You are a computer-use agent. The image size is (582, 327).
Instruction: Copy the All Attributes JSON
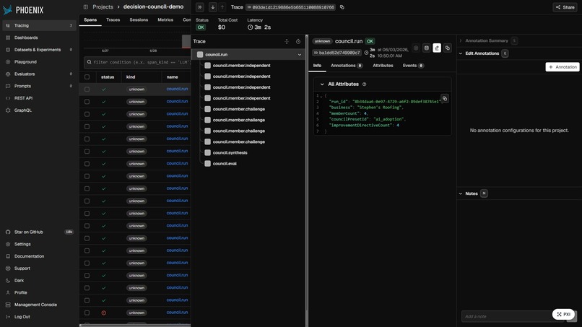pos(445,98)
